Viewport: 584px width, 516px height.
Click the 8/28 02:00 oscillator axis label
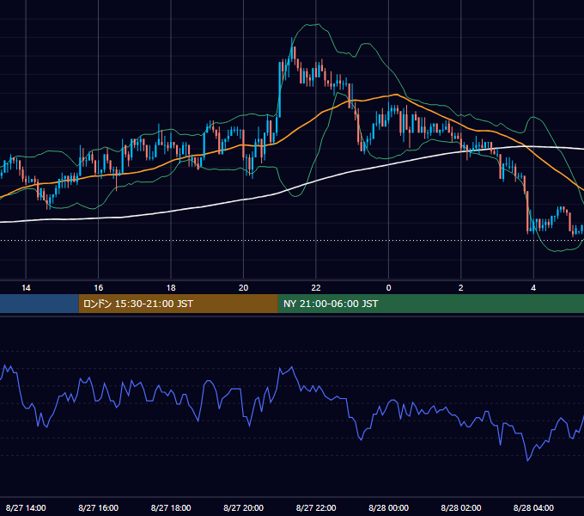(460, 507)
